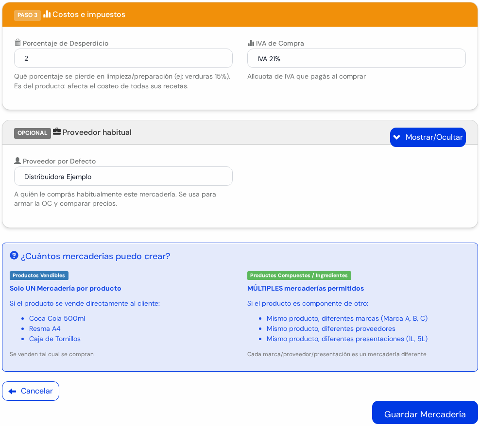Click the PASO 3 badge
Viewport: 480px width, 426px height.
tap(27, 15)
